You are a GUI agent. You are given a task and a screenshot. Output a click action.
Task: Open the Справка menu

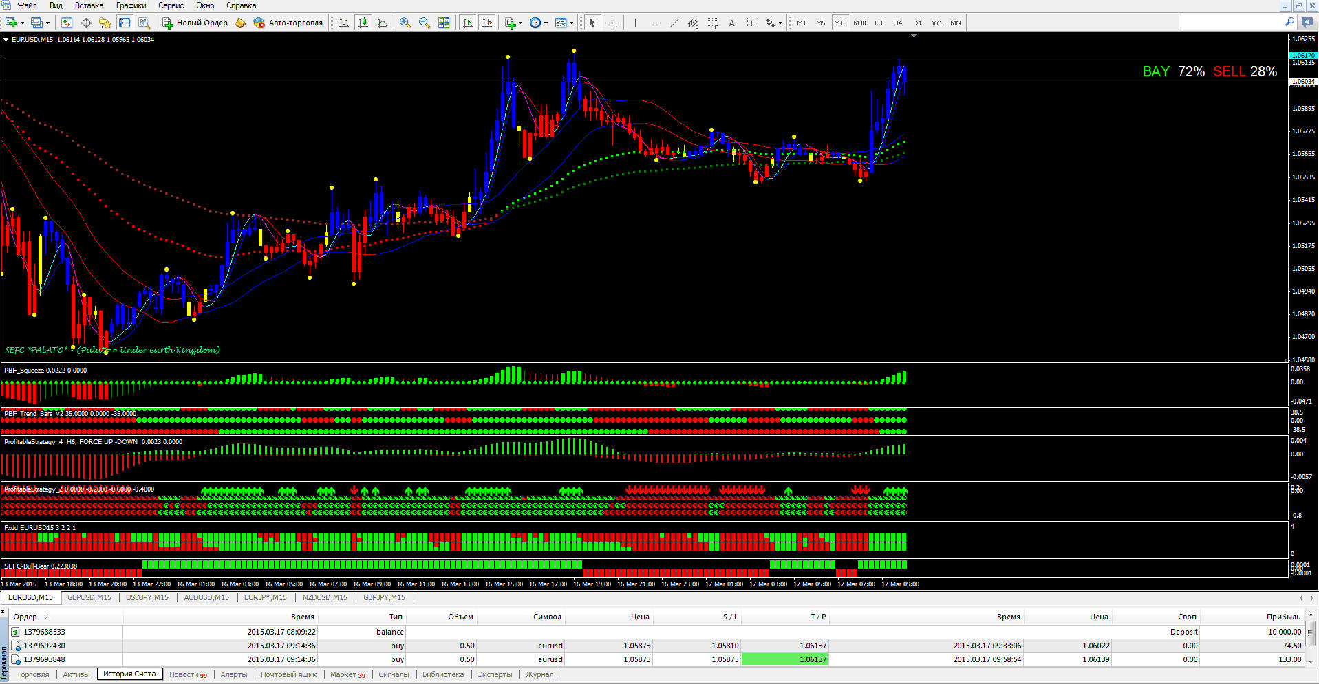click(241, 5)
